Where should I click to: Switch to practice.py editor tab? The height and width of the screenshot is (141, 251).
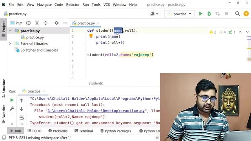pos(86,23)
